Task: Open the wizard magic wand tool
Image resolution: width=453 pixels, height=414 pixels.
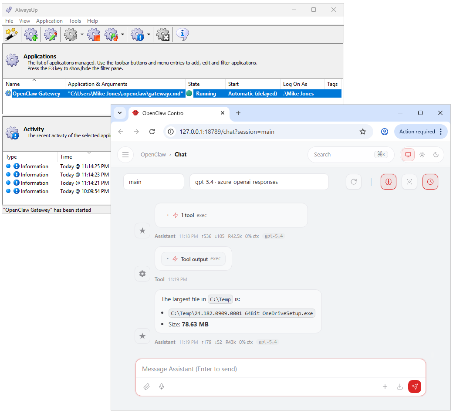Action: [11, 34]
